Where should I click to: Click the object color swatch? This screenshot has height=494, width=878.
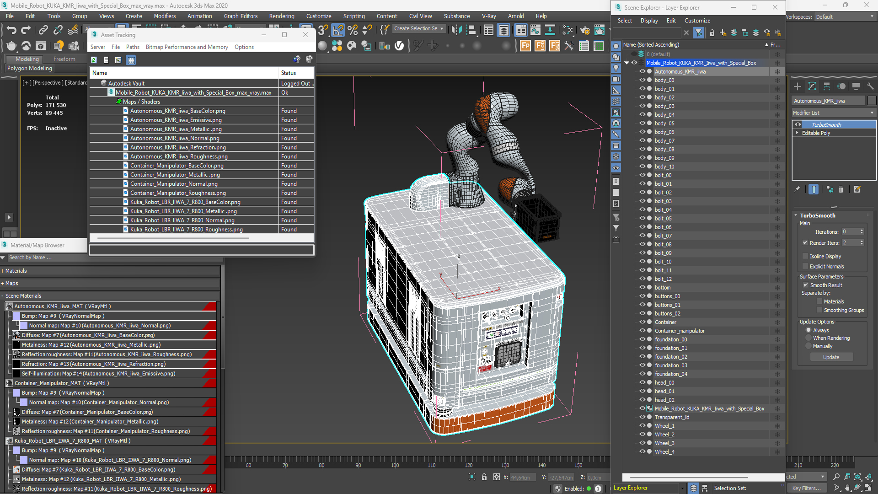point(872,101)
